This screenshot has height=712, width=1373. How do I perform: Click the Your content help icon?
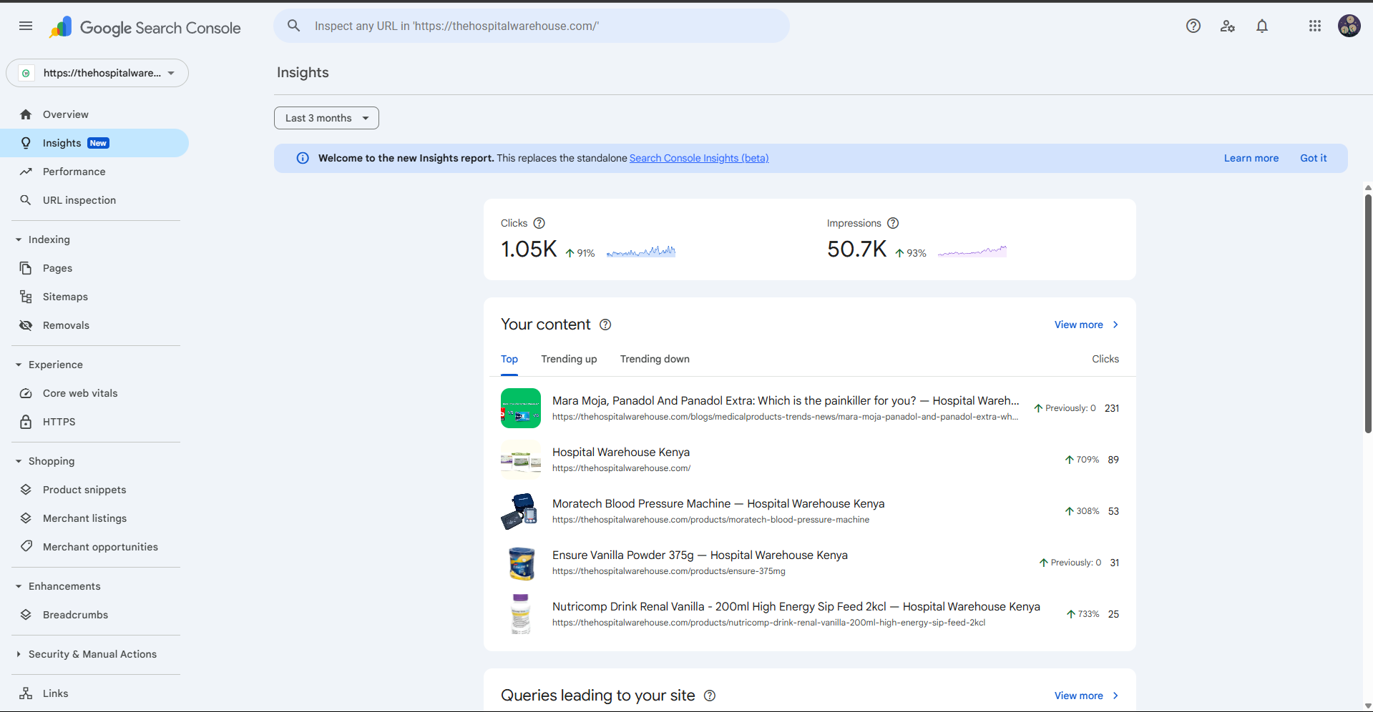click(605, 325)
